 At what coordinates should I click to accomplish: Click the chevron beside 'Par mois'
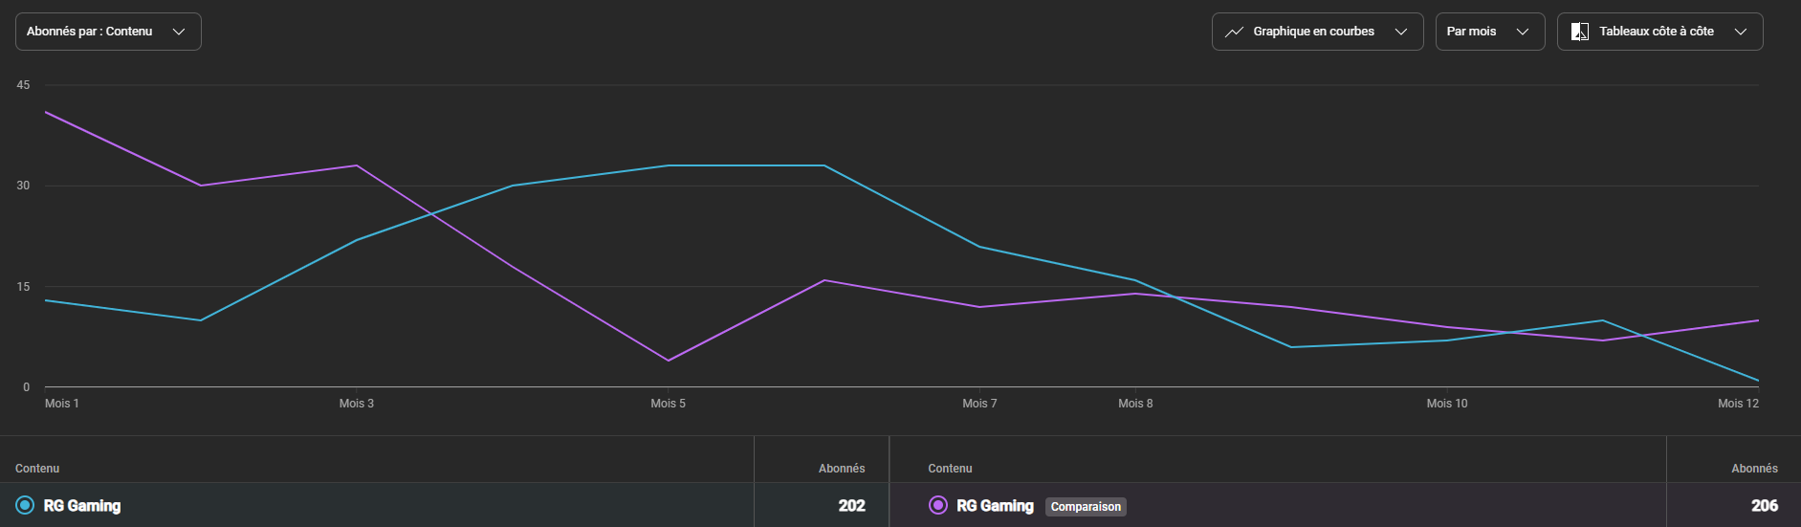pos(1523,32)
